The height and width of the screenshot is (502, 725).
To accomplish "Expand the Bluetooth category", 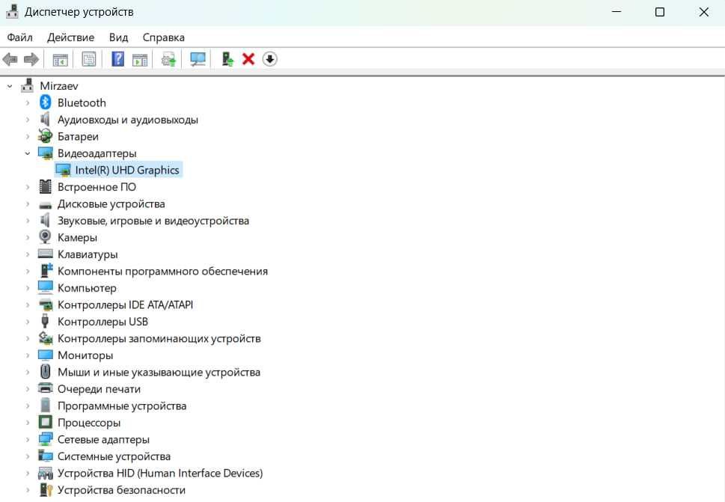I will point(27,102).
